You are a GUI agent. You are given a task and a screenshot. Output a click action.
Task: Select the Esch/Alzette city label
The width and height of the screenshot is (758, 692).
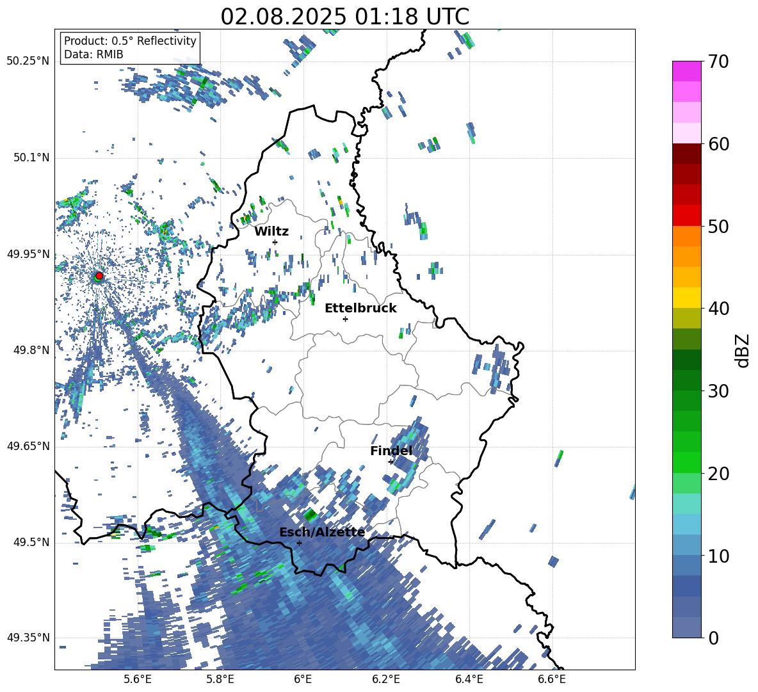322,532
